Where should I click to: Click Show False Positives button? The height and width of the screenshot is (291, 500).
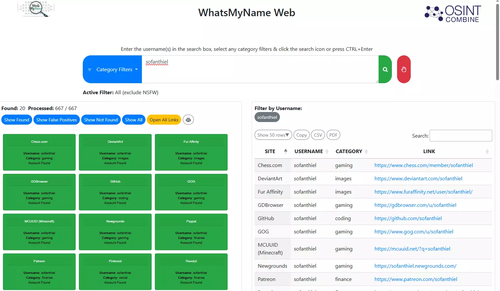click(x=56, y=120)
